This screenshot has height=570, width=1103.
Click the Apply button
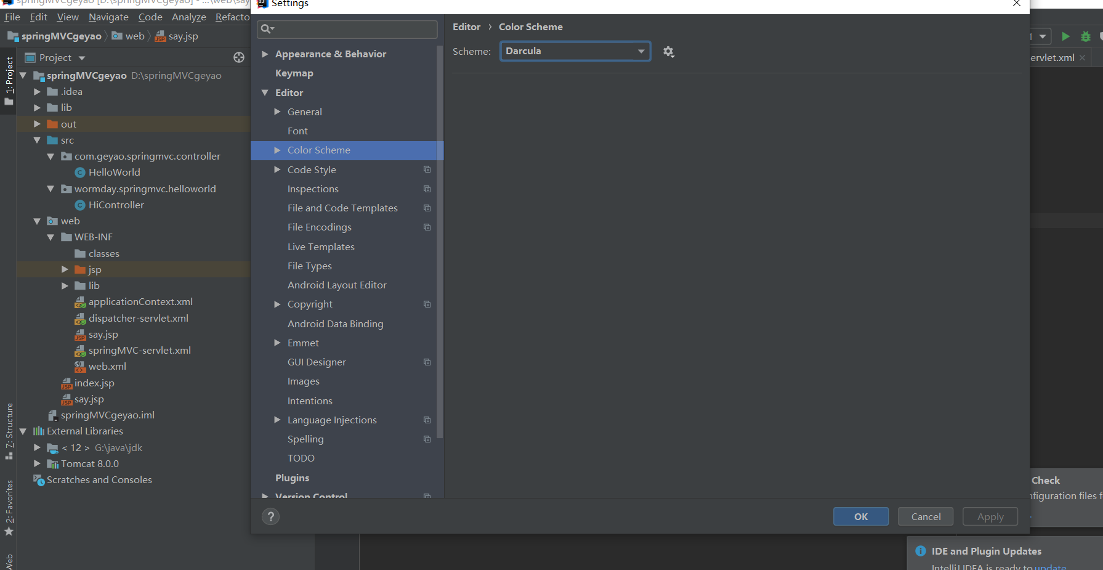pos(990,516)
